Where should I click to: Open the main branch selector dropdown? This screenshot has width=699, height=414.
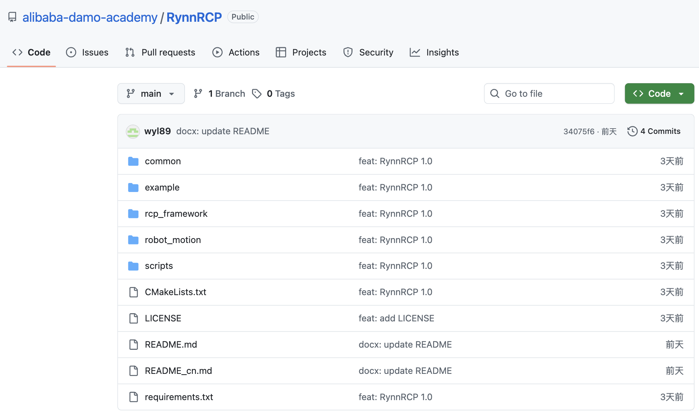click(151, 94)
